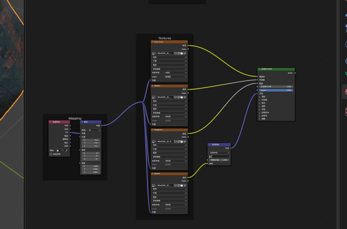Open image browse icon in Roughness node
Screen dimensions: 347x229
pos(155,142)
